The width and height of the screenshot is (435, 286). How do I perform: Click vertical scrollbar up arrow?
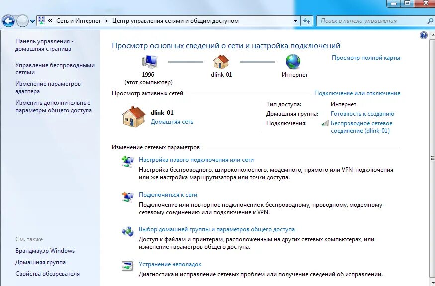click(433, 35)
